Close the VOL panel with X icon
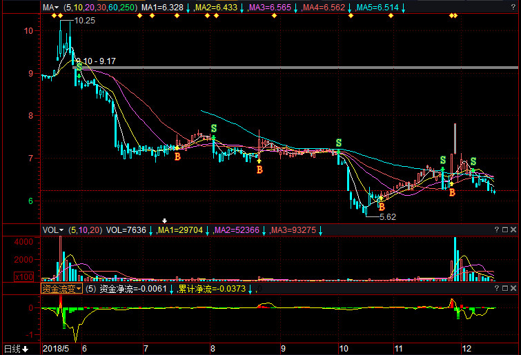This screenshot has height=355, width=521. pyautogui.click(x=515, y=230)
